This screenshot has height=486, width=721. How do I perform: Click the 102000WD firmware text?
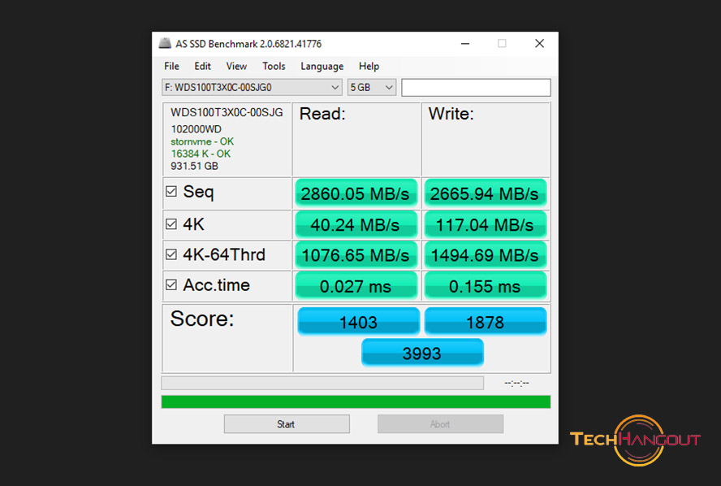[x=196, y=129]
